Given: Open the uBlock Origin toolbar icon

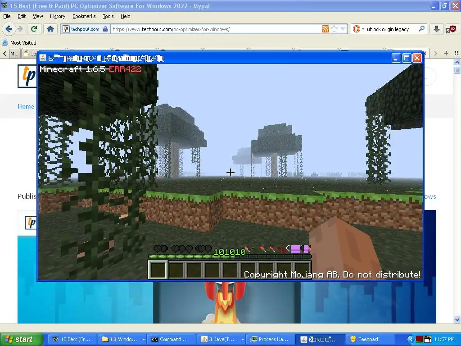Looking at the screenshot, I should coord(450,29).
